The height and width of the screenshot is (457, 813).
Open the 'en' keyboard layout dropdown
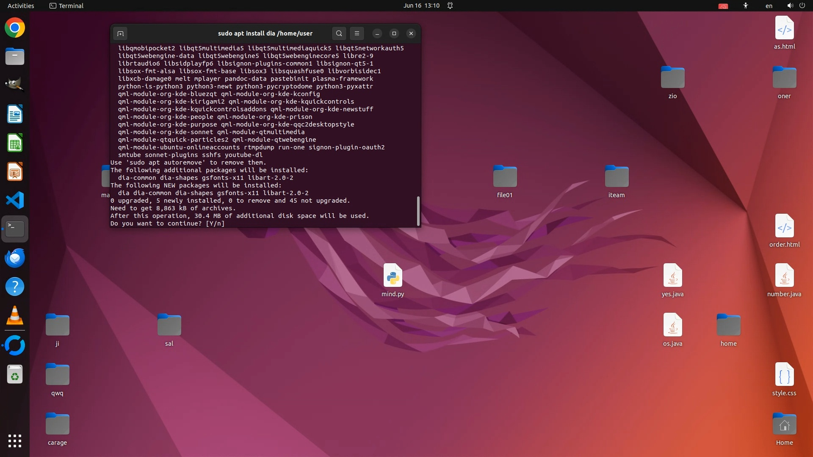769,6
